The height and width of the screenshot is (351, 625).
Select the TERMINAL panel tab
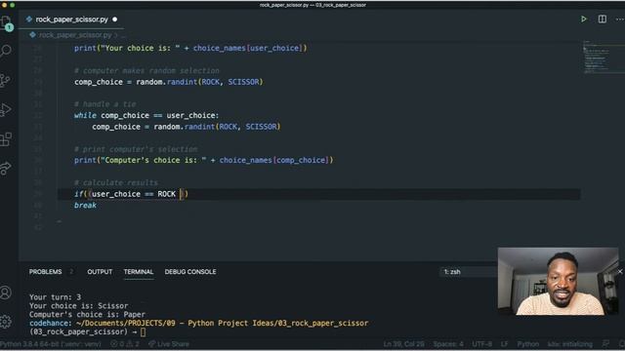click(139, 272)
